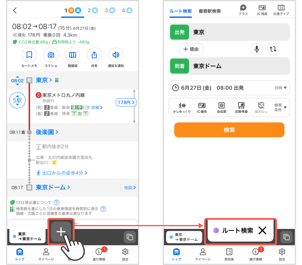Open 設定 gear on the right screen
302x265 pixels.
282,254
